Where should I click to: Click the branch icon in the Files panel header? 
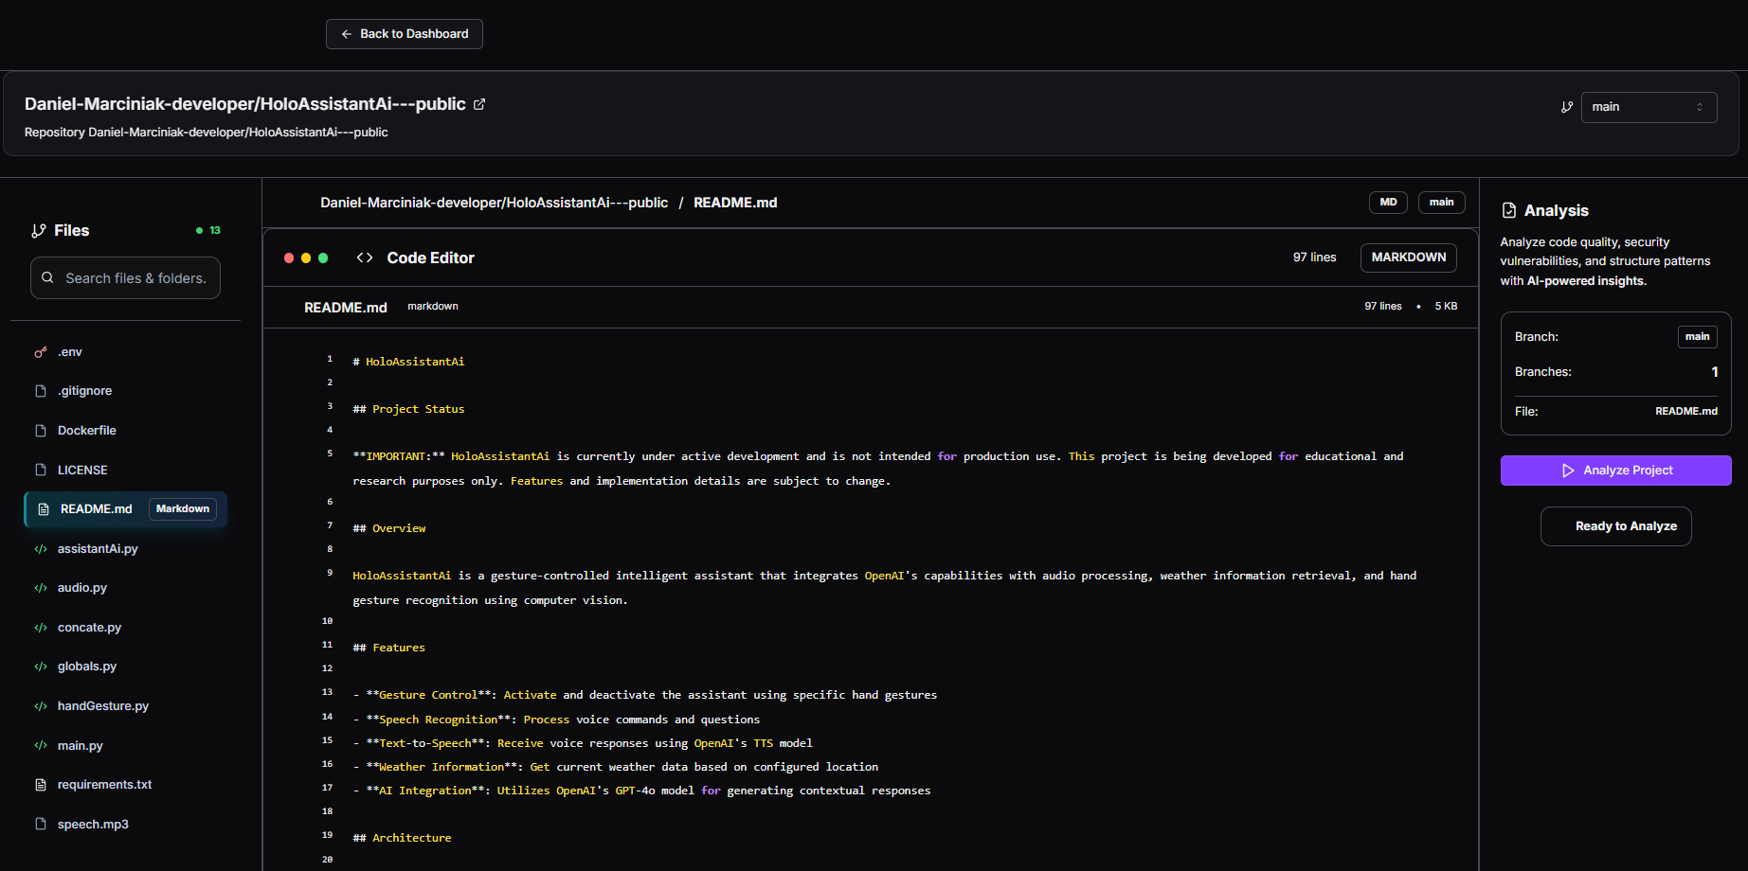pyautogui.click(x=39, y=229)
